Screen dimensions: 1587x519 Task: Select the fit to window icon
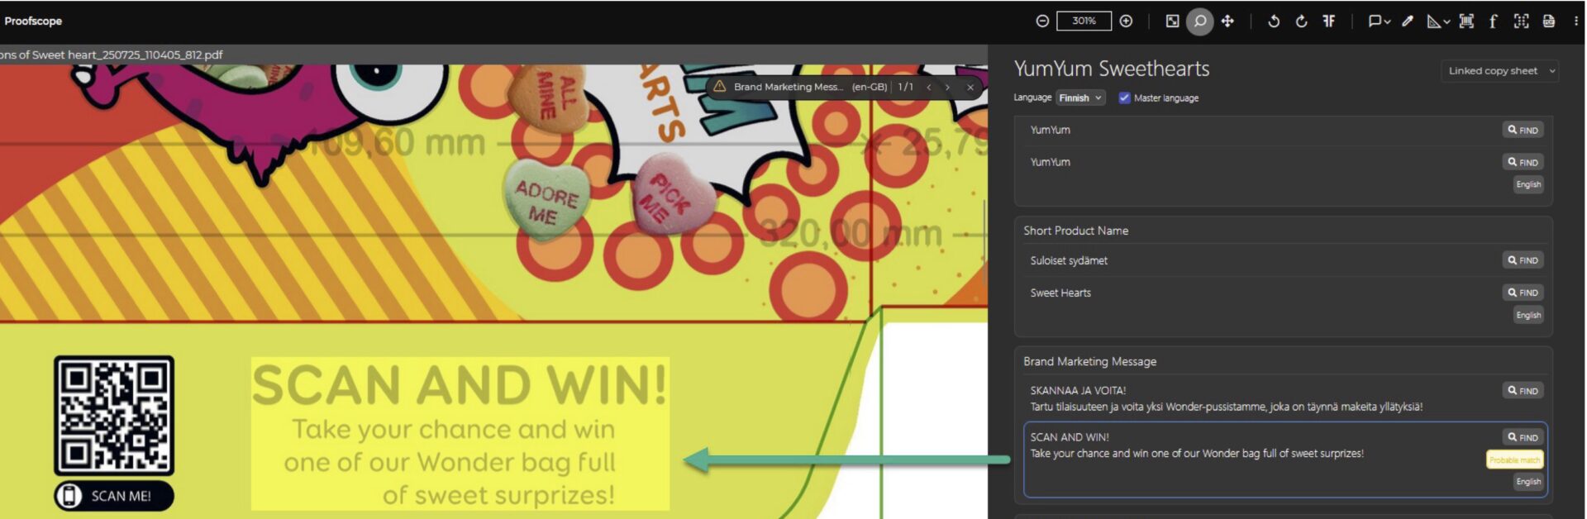[1172, 21]
